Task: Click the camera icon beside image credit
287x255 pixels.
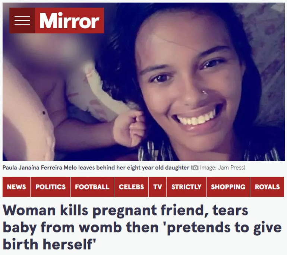Action: point(195,168)
